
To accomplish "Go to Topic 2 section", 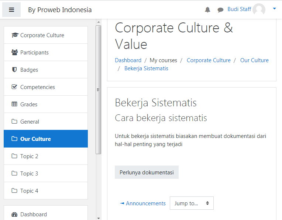I will (46, 156).
